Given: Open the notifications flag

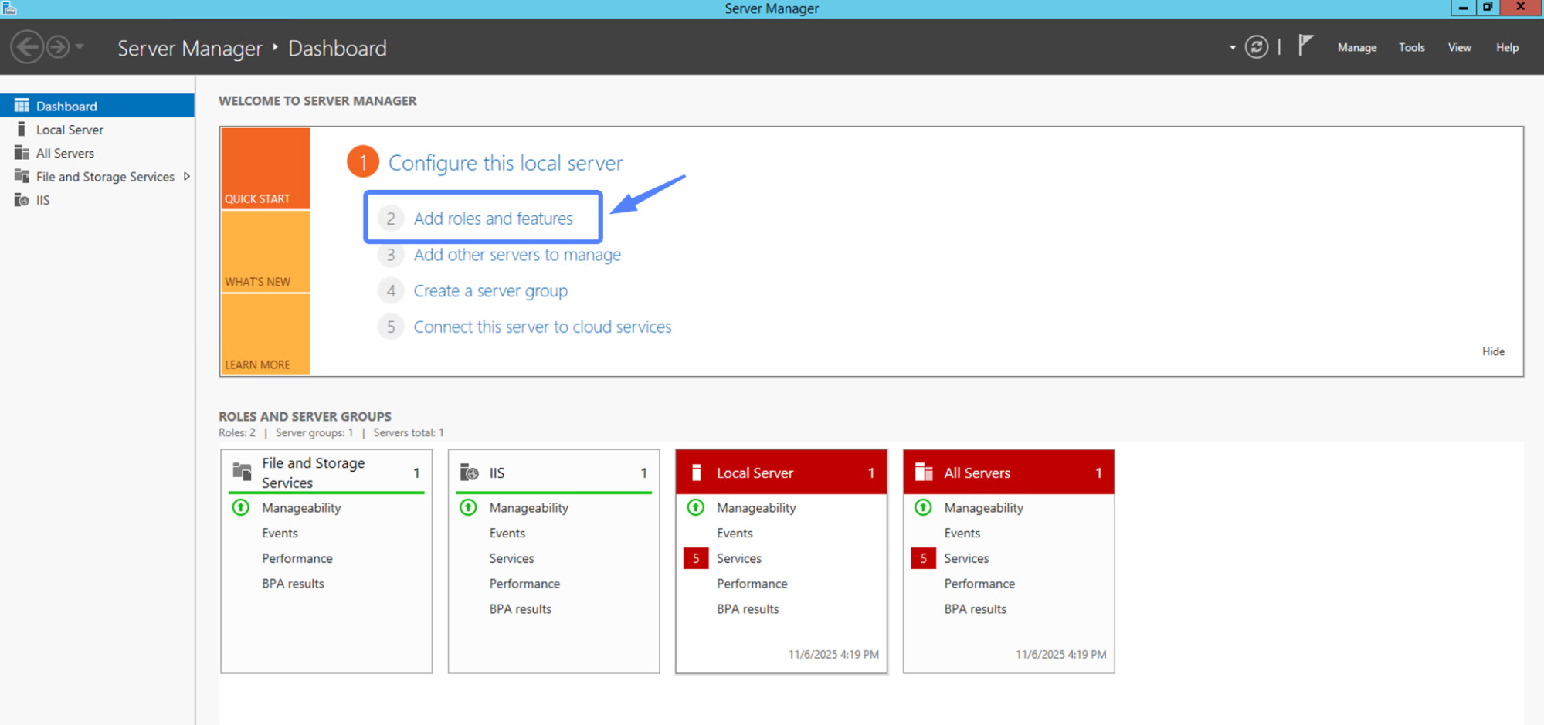Looking at the screenshot, I should pyautogui.click(x=1305, y=46).
